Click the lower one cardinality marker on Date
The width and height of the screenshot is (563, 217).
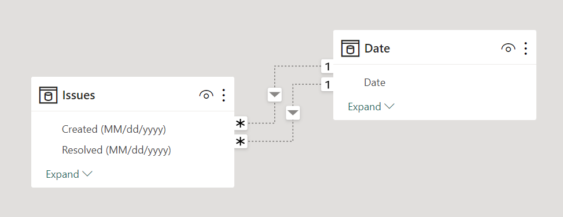[x=327, y=85]
